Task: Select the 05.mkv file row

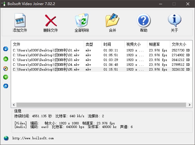Action: coord(102,69)
